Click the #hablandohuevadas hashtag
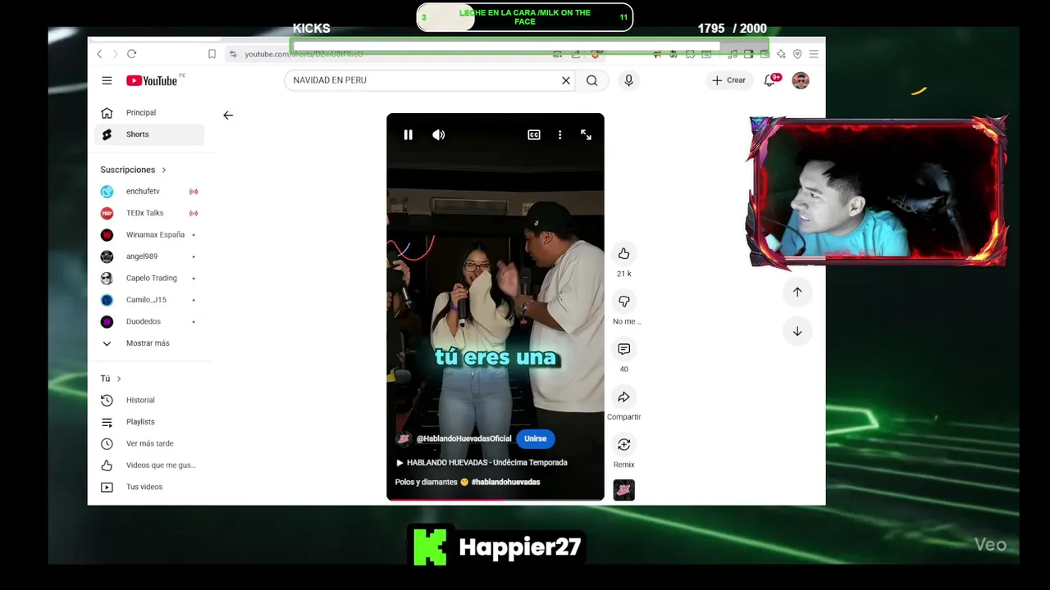The height and width of the screenshot is (590, 1050). 506,482
